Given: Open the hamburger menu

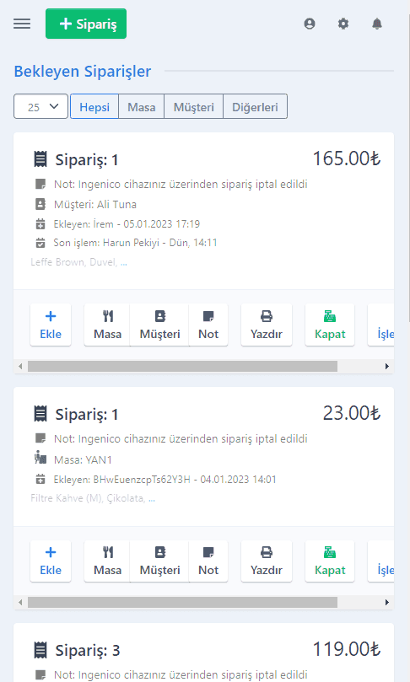Looking at the screenshot, I should 22,24.
